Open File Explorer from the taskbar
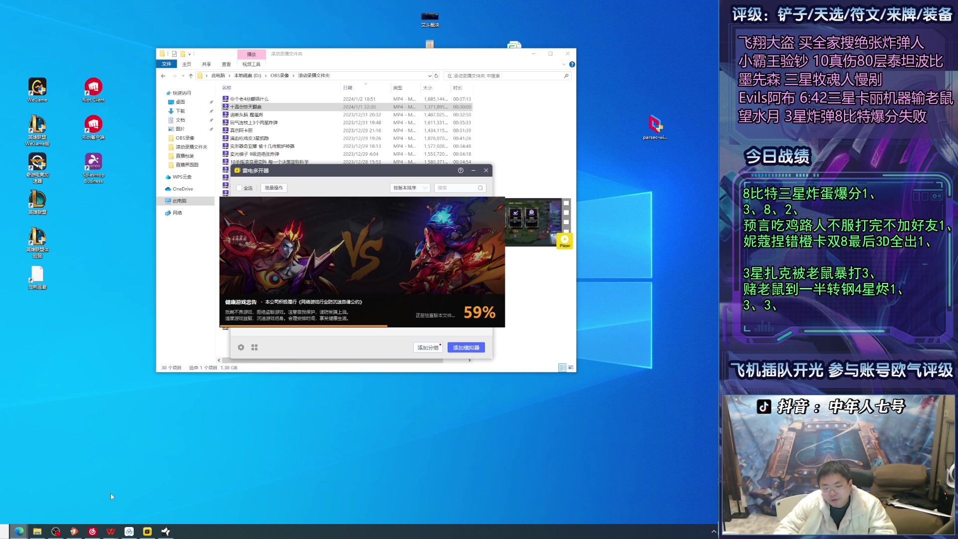 (37, 532)
